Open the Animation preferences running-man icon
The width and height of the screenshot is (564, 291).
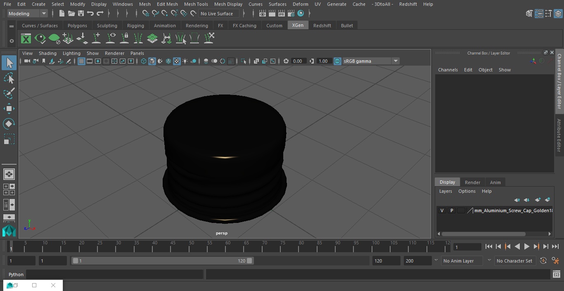pos(555,261)
